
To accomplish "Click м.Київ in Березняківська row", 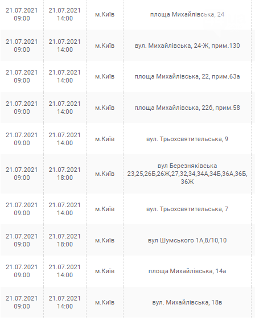I will [x=105, y=174].
